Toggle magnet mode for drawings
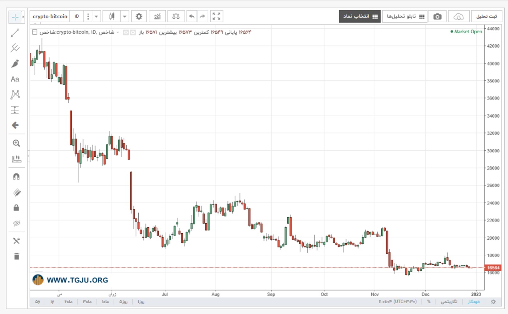The height and width of the screenshot is (314, 508). click(x=16, y=177)
